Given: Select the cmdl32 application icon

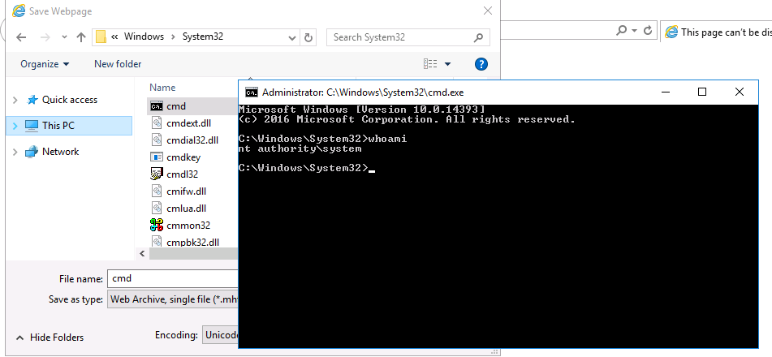Looking at the screenshot, I should pyautogui.click(x=156, y=174).
